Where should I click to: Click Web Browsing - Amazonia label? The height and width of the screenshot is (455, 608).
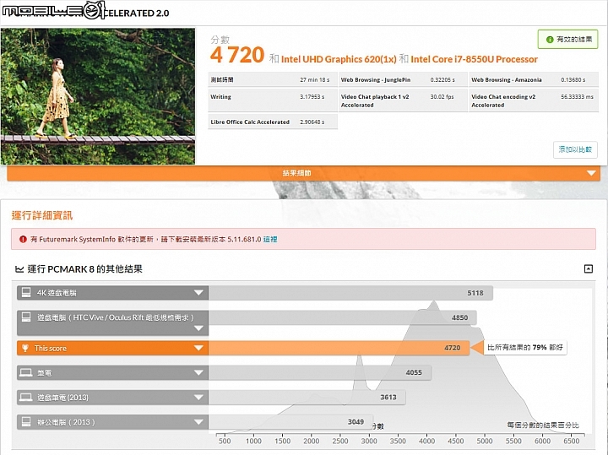tap(507, 80)
